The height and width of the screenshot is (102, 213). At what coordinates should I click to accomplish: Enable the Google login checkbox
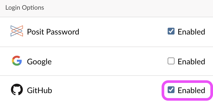[x=171, y=61]
